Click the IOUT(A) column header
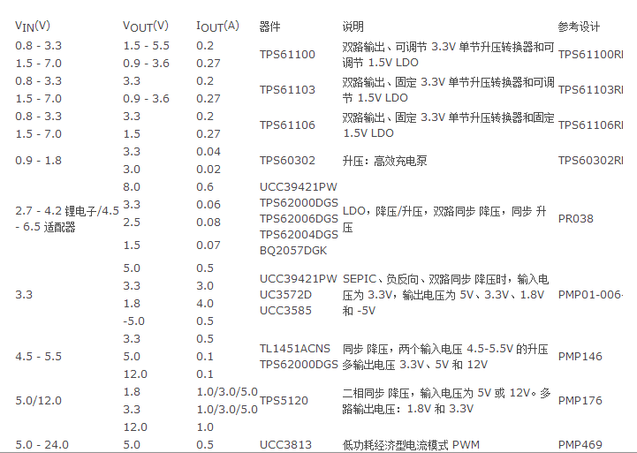This screenshot has width=637, height=453. (217, 26)
